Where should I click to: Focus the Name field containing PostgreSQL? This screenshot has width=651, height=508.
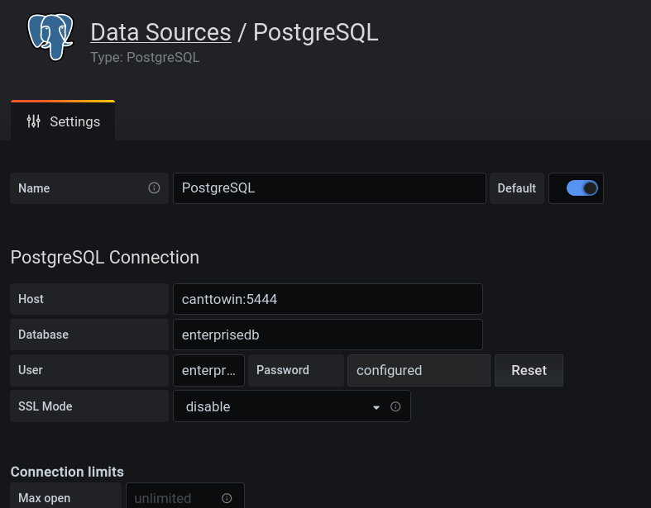point(328,188)
